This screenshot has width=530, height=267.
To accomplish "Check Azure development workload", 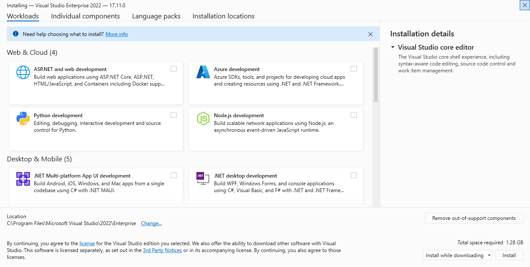I will coord(354,68).
